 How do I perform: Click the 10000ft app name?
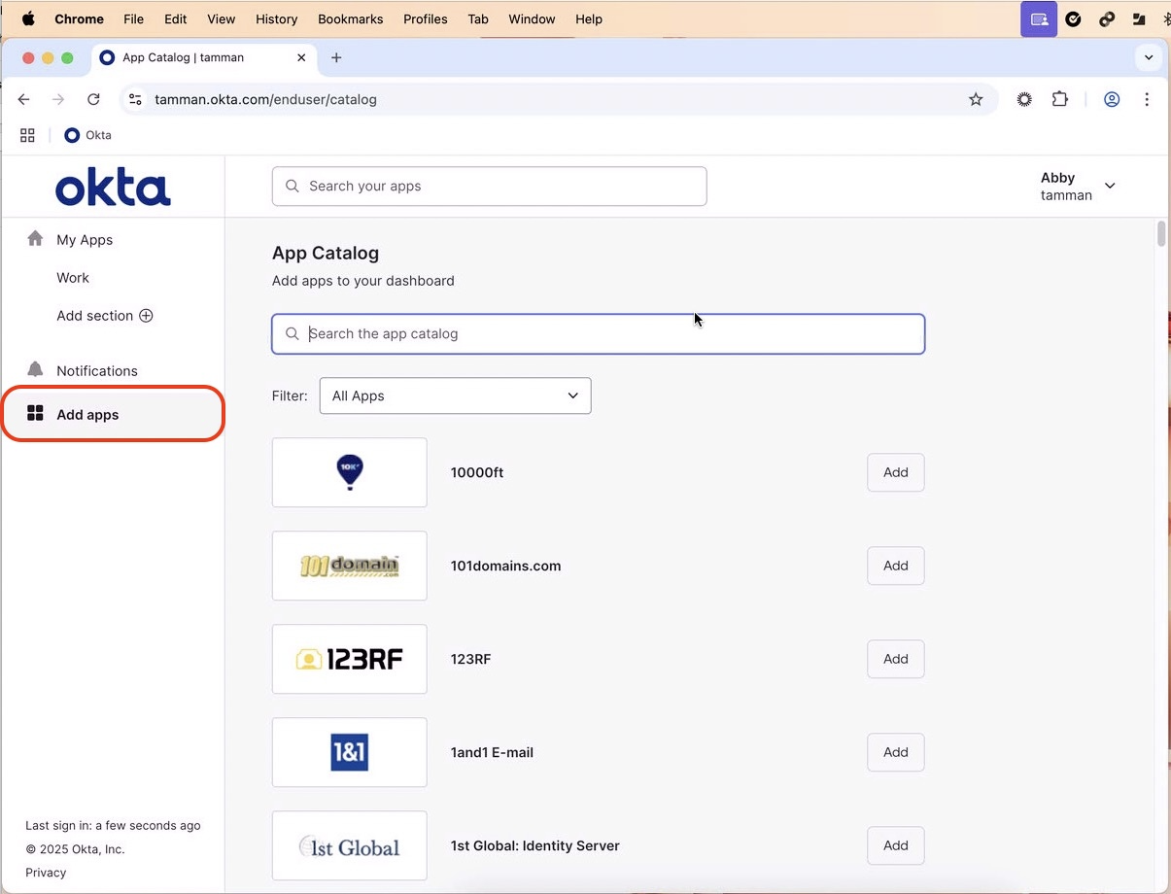click(477, 473)
